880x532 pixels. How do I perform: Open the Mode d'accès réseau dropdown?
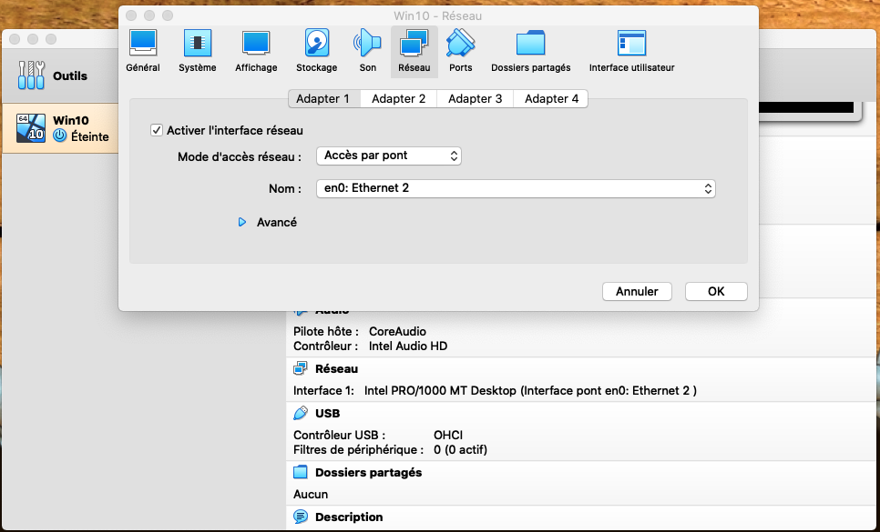click(x=389, y=156)
